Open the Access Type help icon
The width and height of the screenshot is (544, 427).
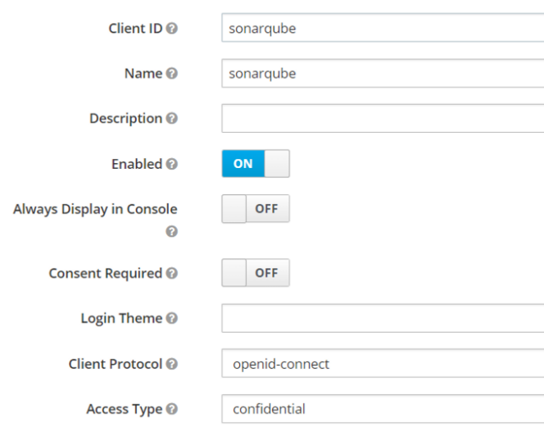click(x=172, y=409)
